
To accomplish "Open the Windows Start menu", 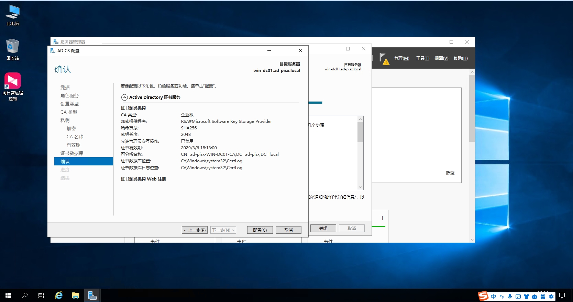I will pos(8,295).
